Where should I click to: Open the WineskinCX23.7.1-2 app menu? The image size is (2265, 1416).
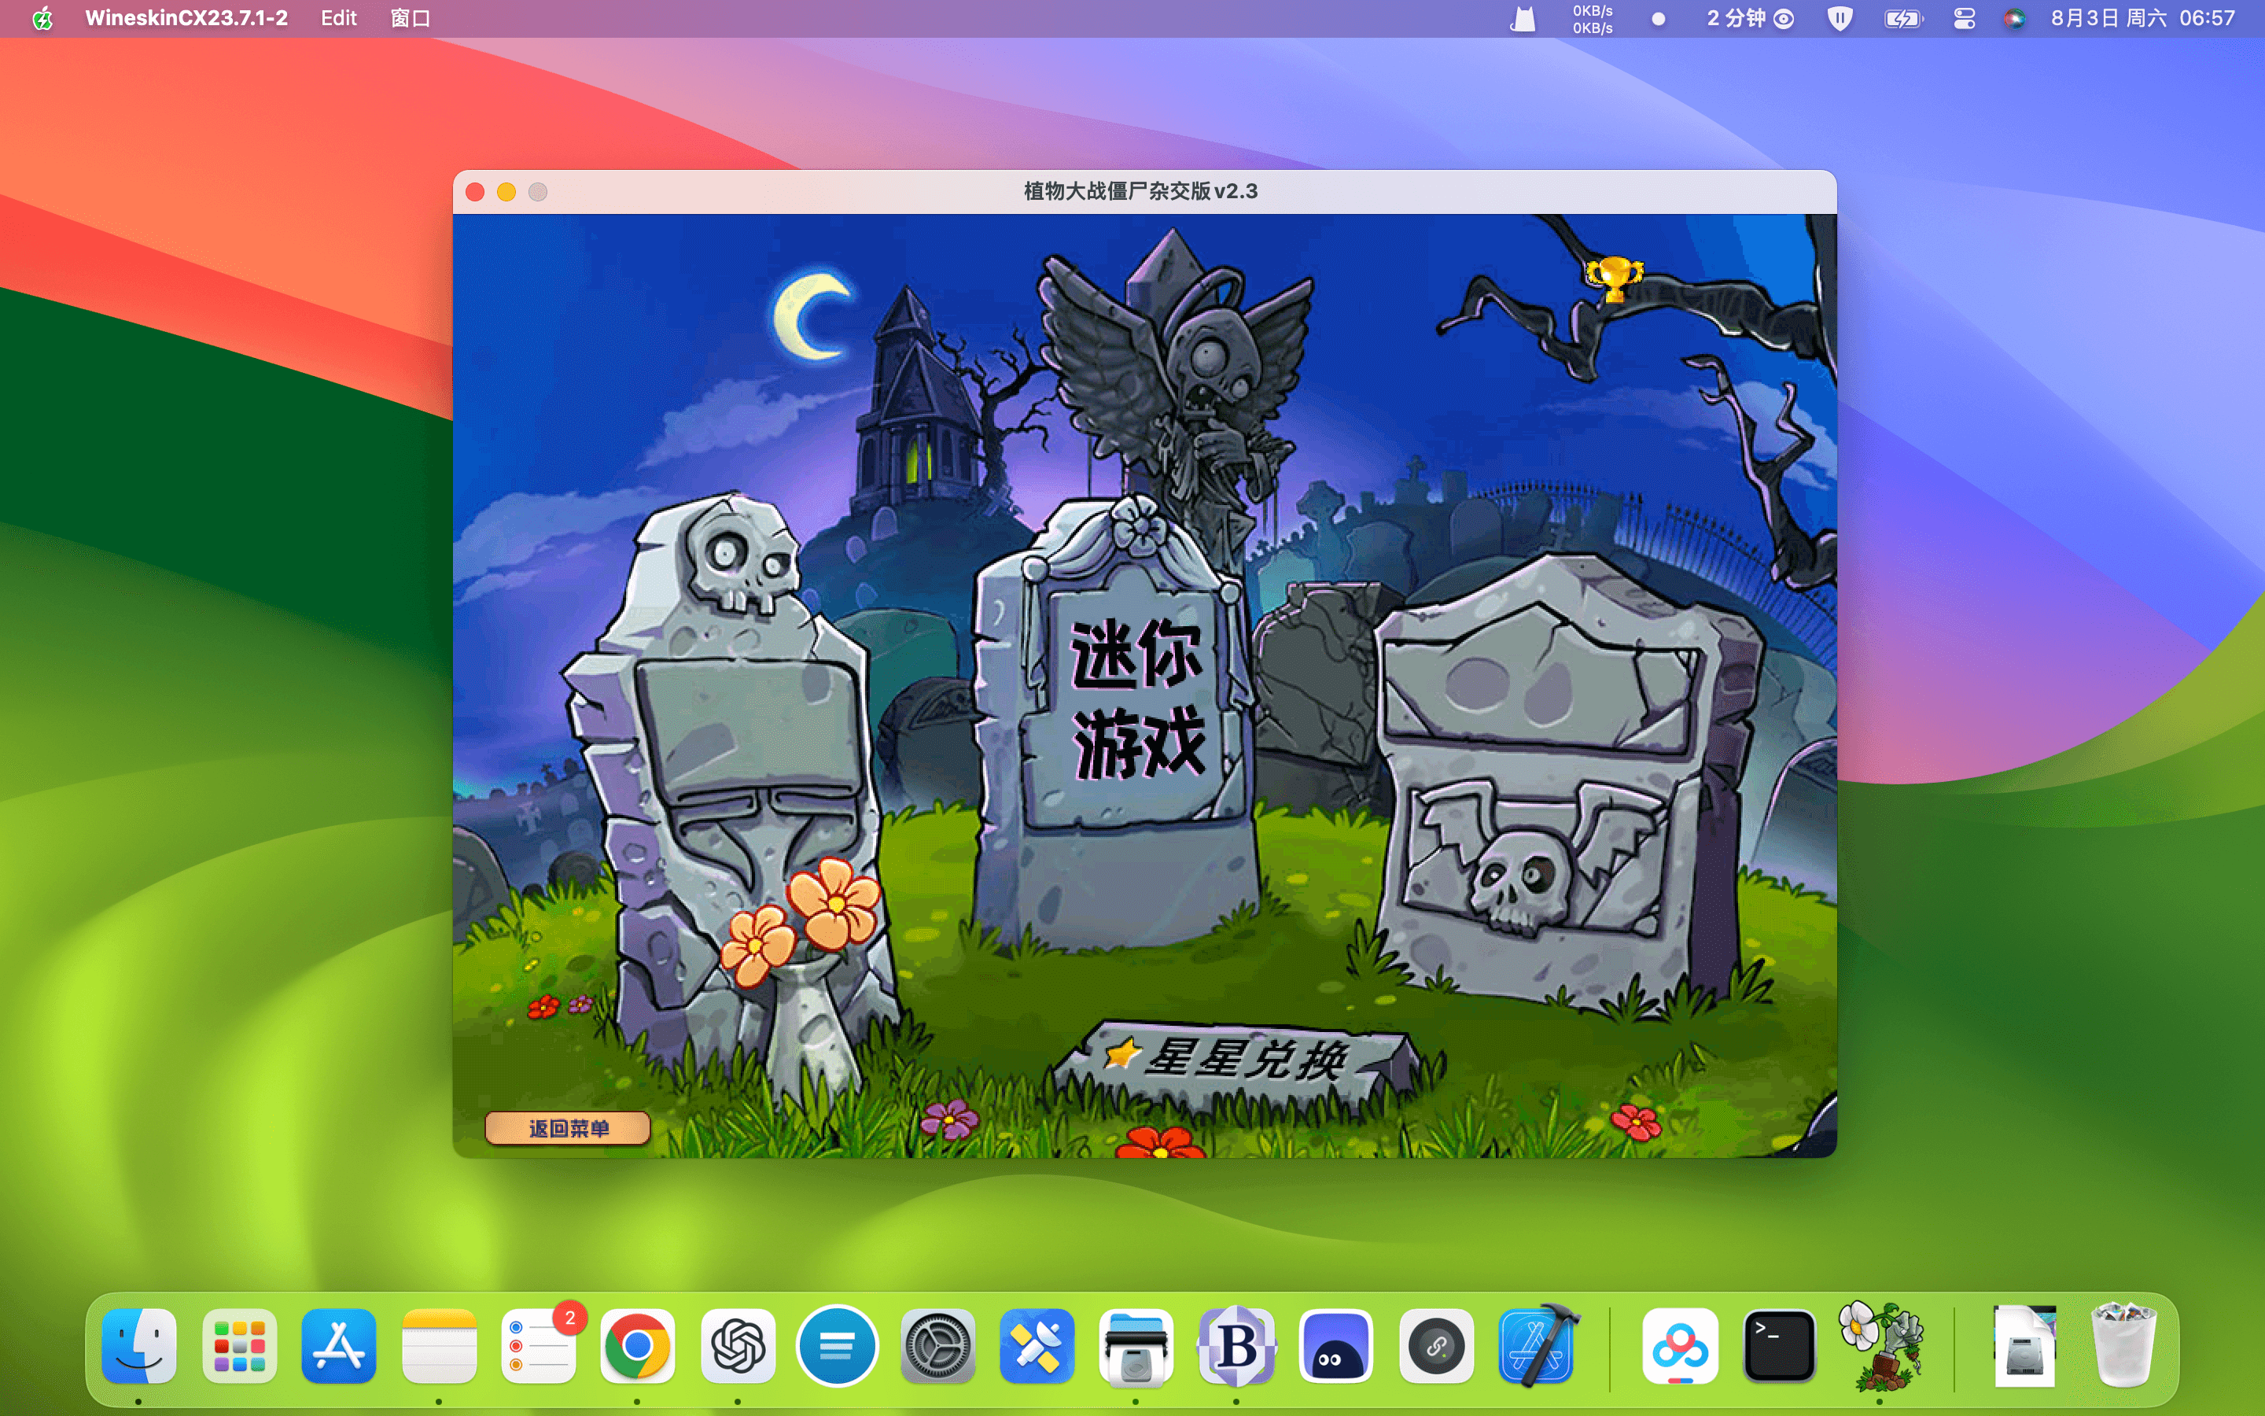click(x=186, y=19)
